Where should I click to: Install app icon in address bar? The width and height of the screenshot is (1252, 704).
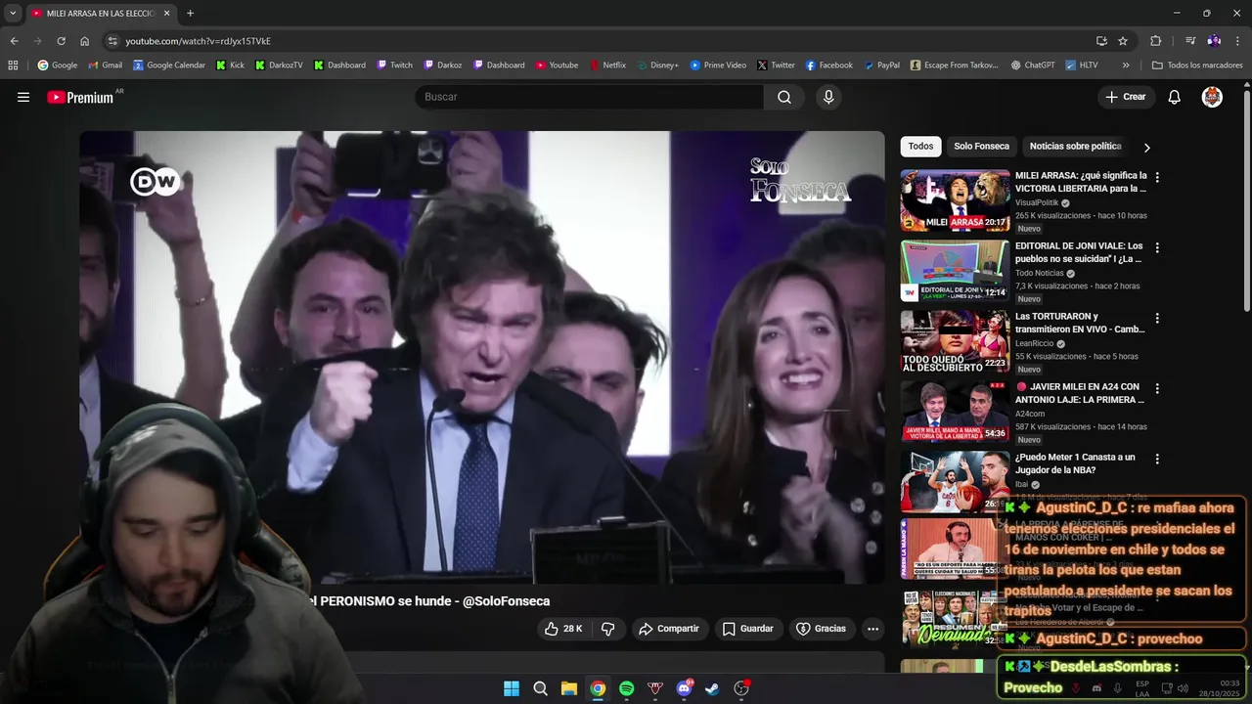coord(1101,41)
